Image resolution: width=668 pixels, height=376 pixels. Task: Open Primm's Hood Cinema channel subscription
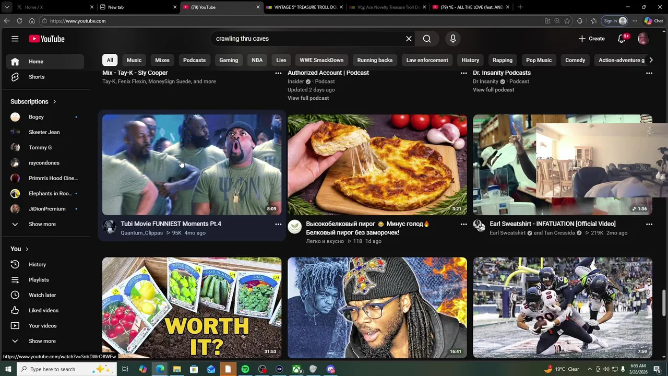point(45,178)
